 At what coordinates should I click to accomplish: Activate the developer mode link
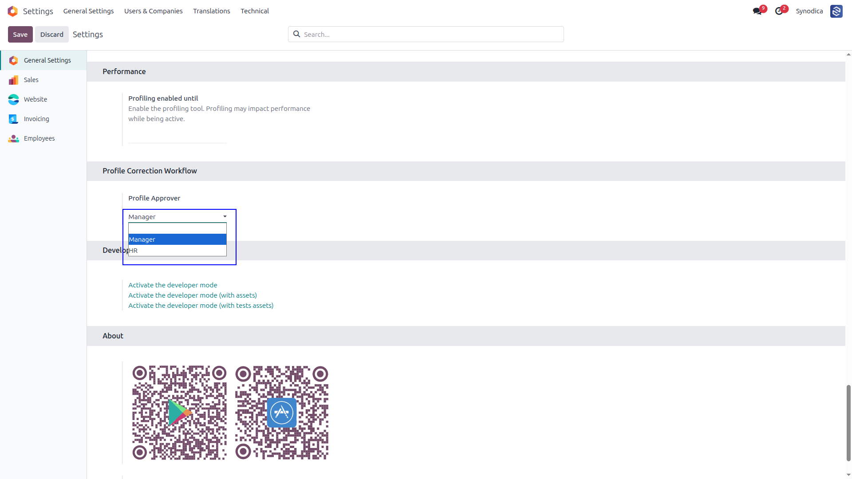tap(173, 285)
